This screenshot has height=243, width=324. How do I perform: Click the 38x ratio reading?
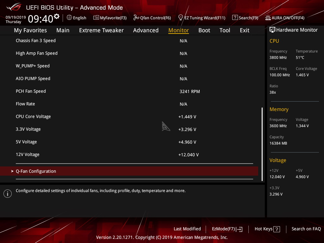(272, 92)
